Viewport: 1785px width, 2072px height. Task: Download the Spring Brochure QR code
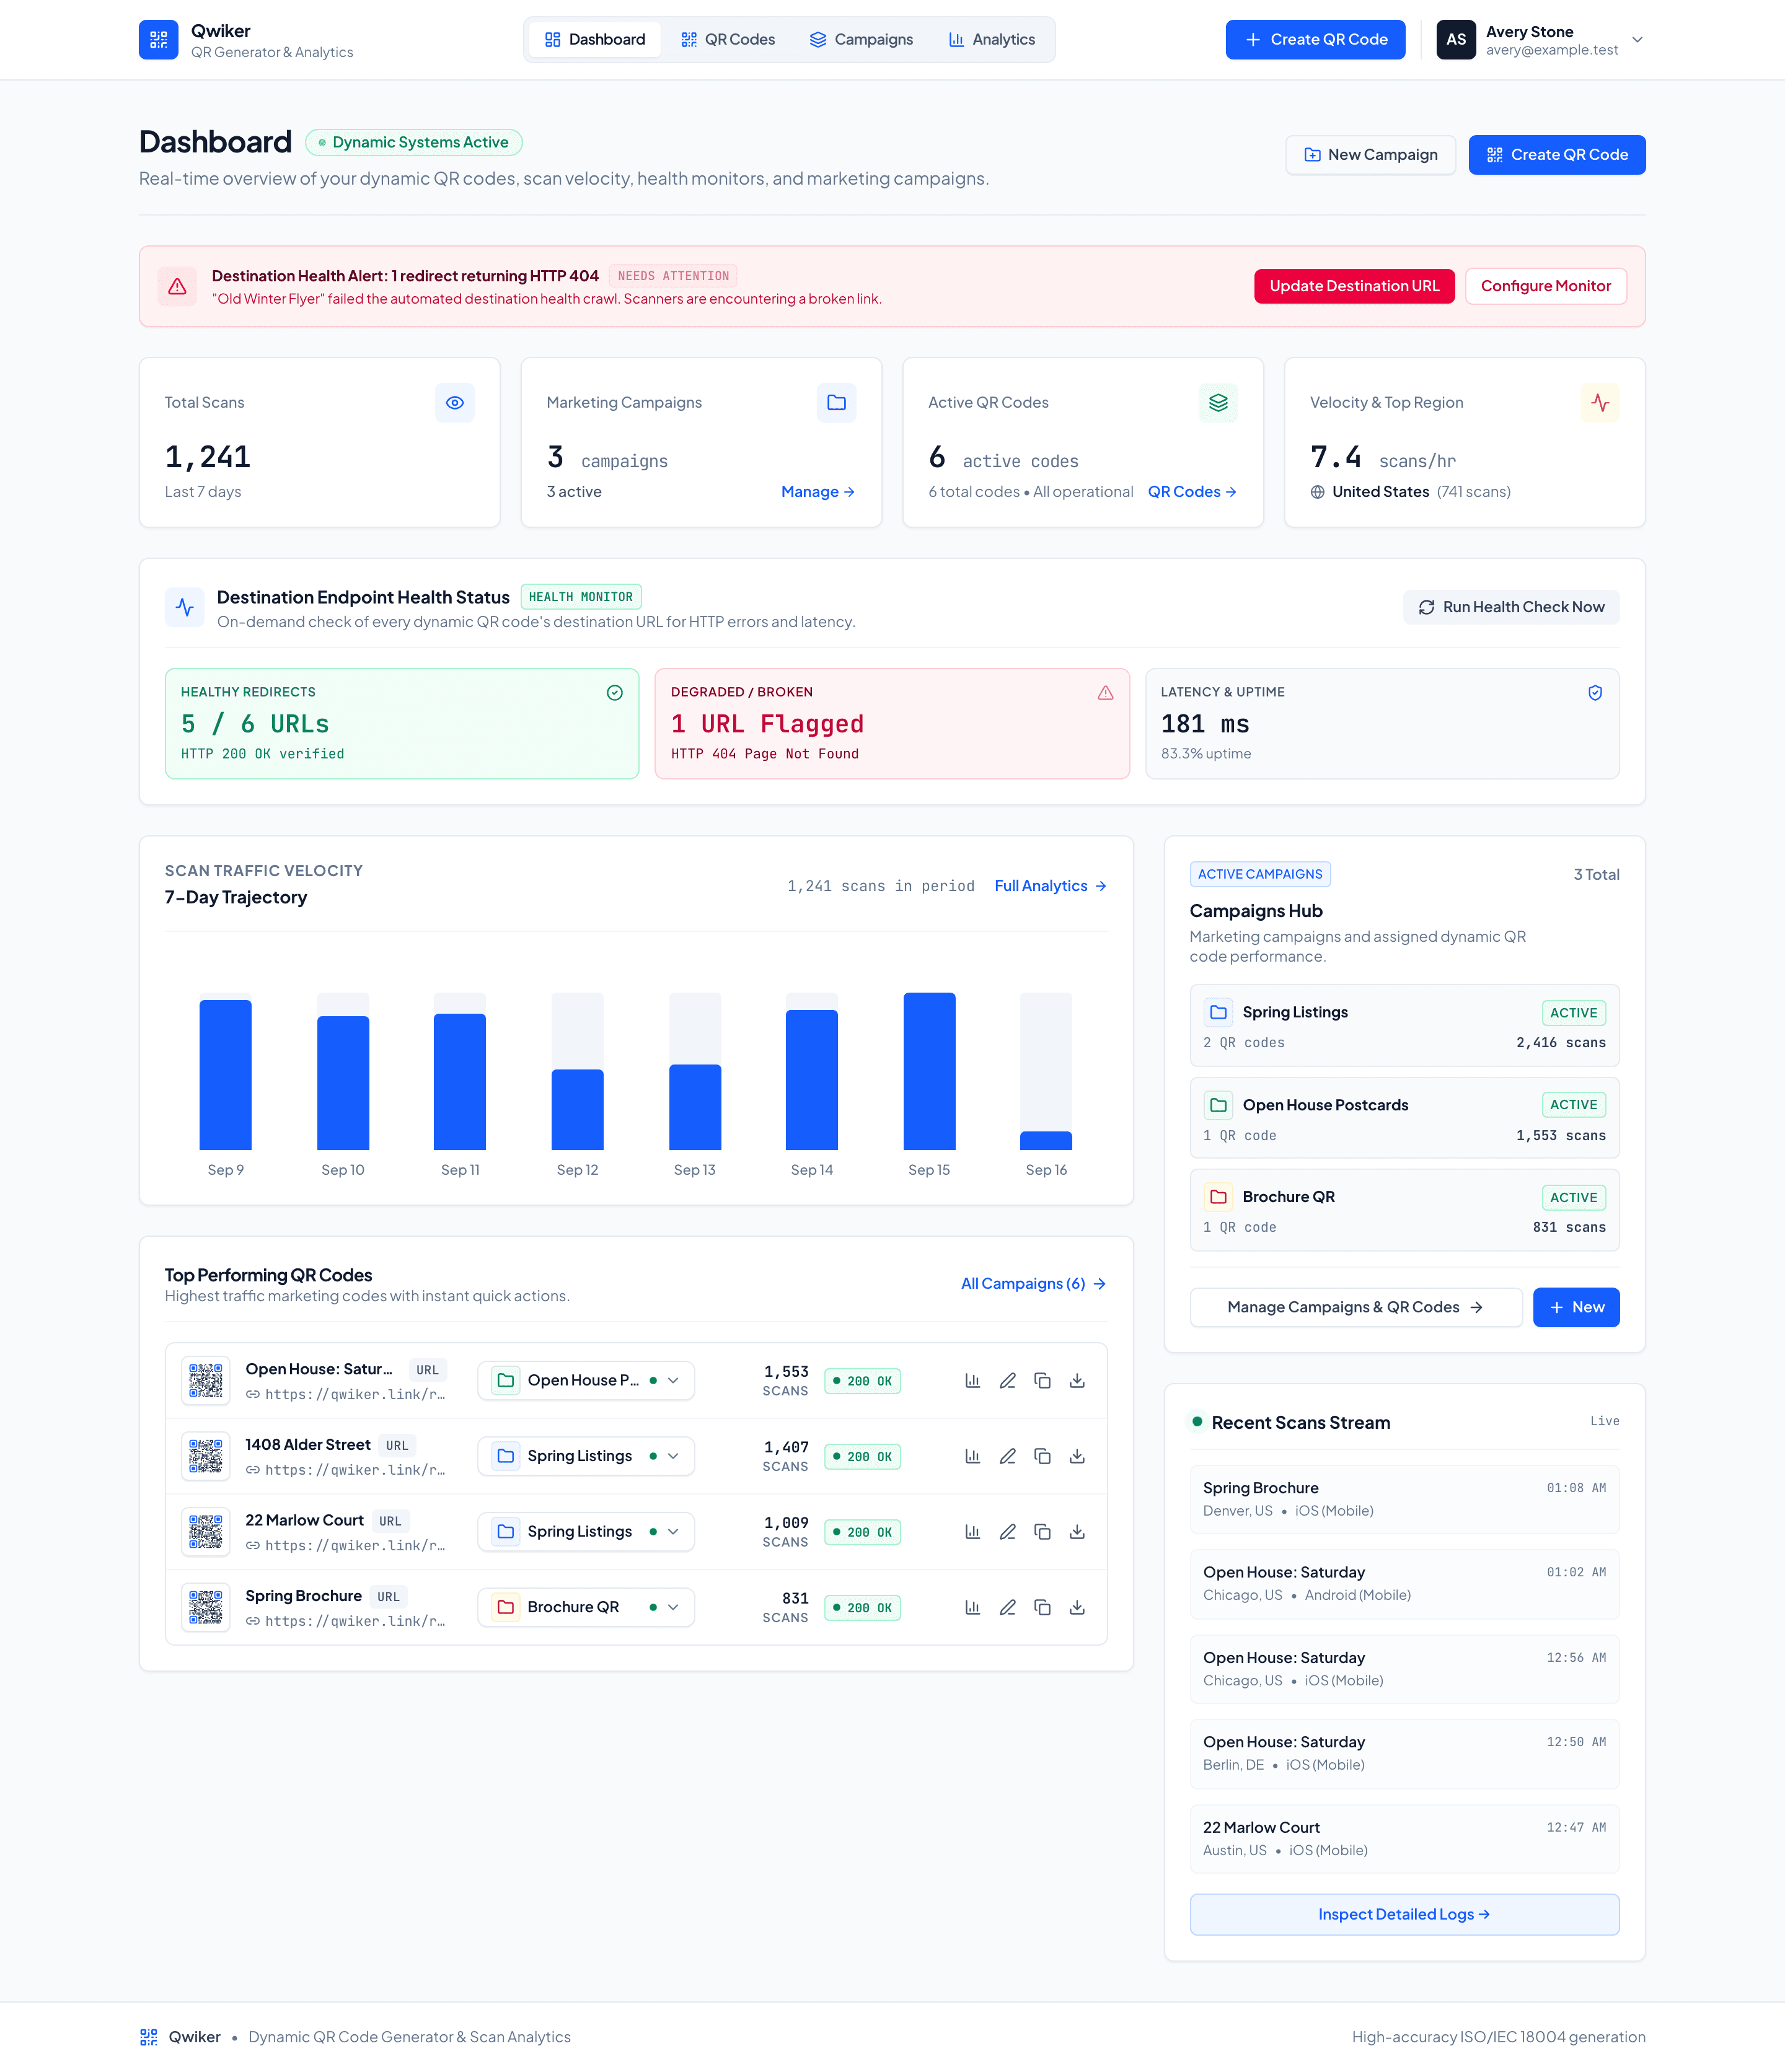(1078, 1608)
